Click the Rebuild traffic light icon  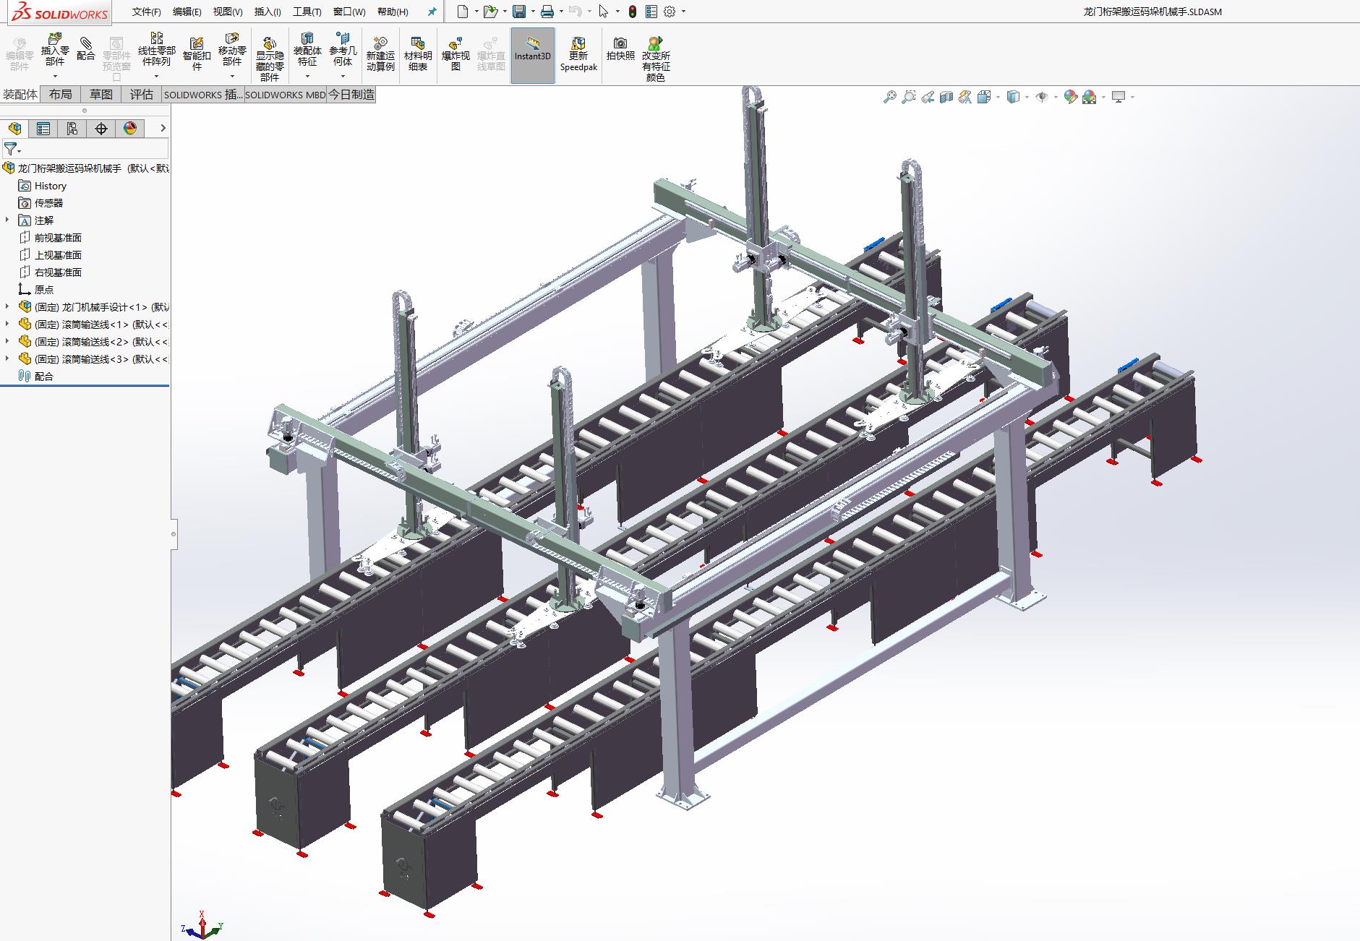click(x=633, y=12)
